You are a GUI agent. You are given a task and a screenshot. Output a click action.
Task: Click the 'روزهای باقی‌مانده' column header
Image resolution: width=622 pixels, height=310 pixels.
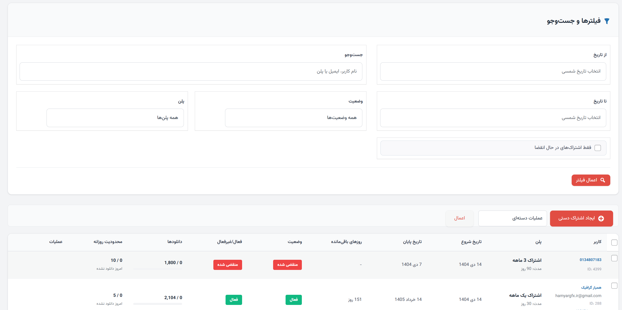(x=346, y=242)
